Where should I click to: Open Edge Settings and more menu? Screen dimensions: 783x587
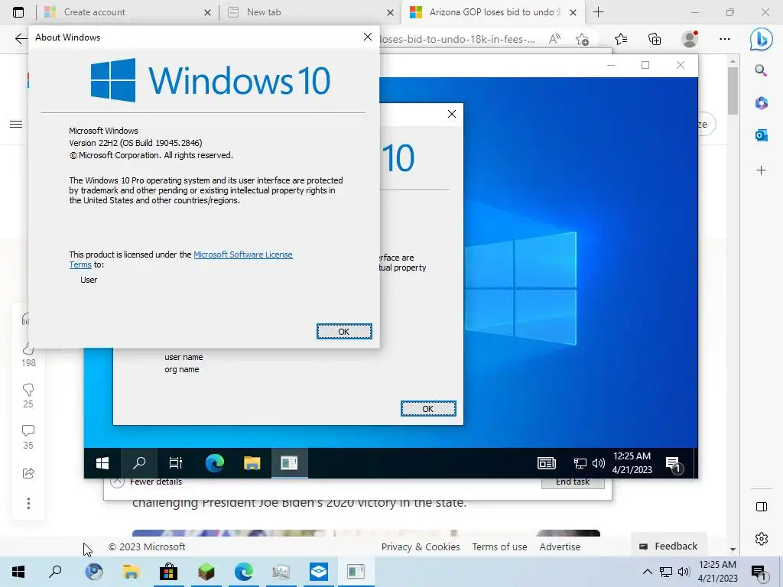click(725, 39)
